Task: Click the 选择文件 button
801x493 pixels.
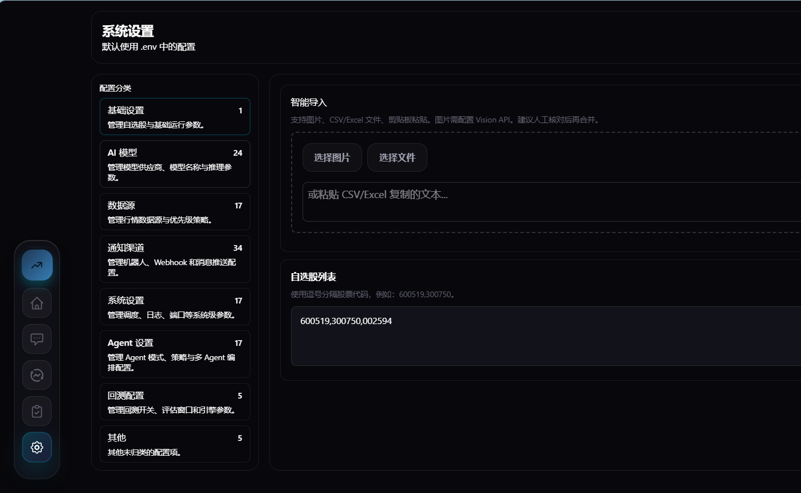Action: coord(397,157)
